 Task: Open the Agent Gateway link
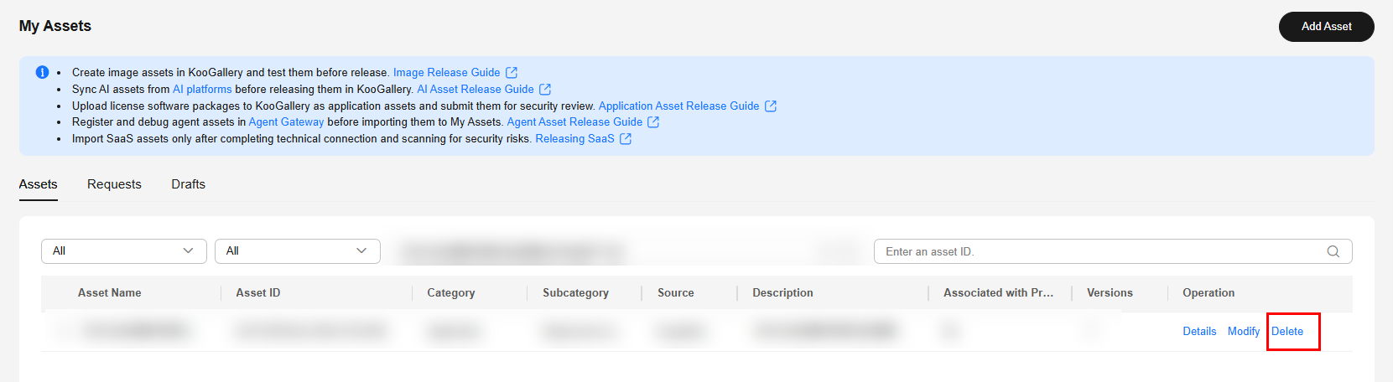tap(286, 122)
